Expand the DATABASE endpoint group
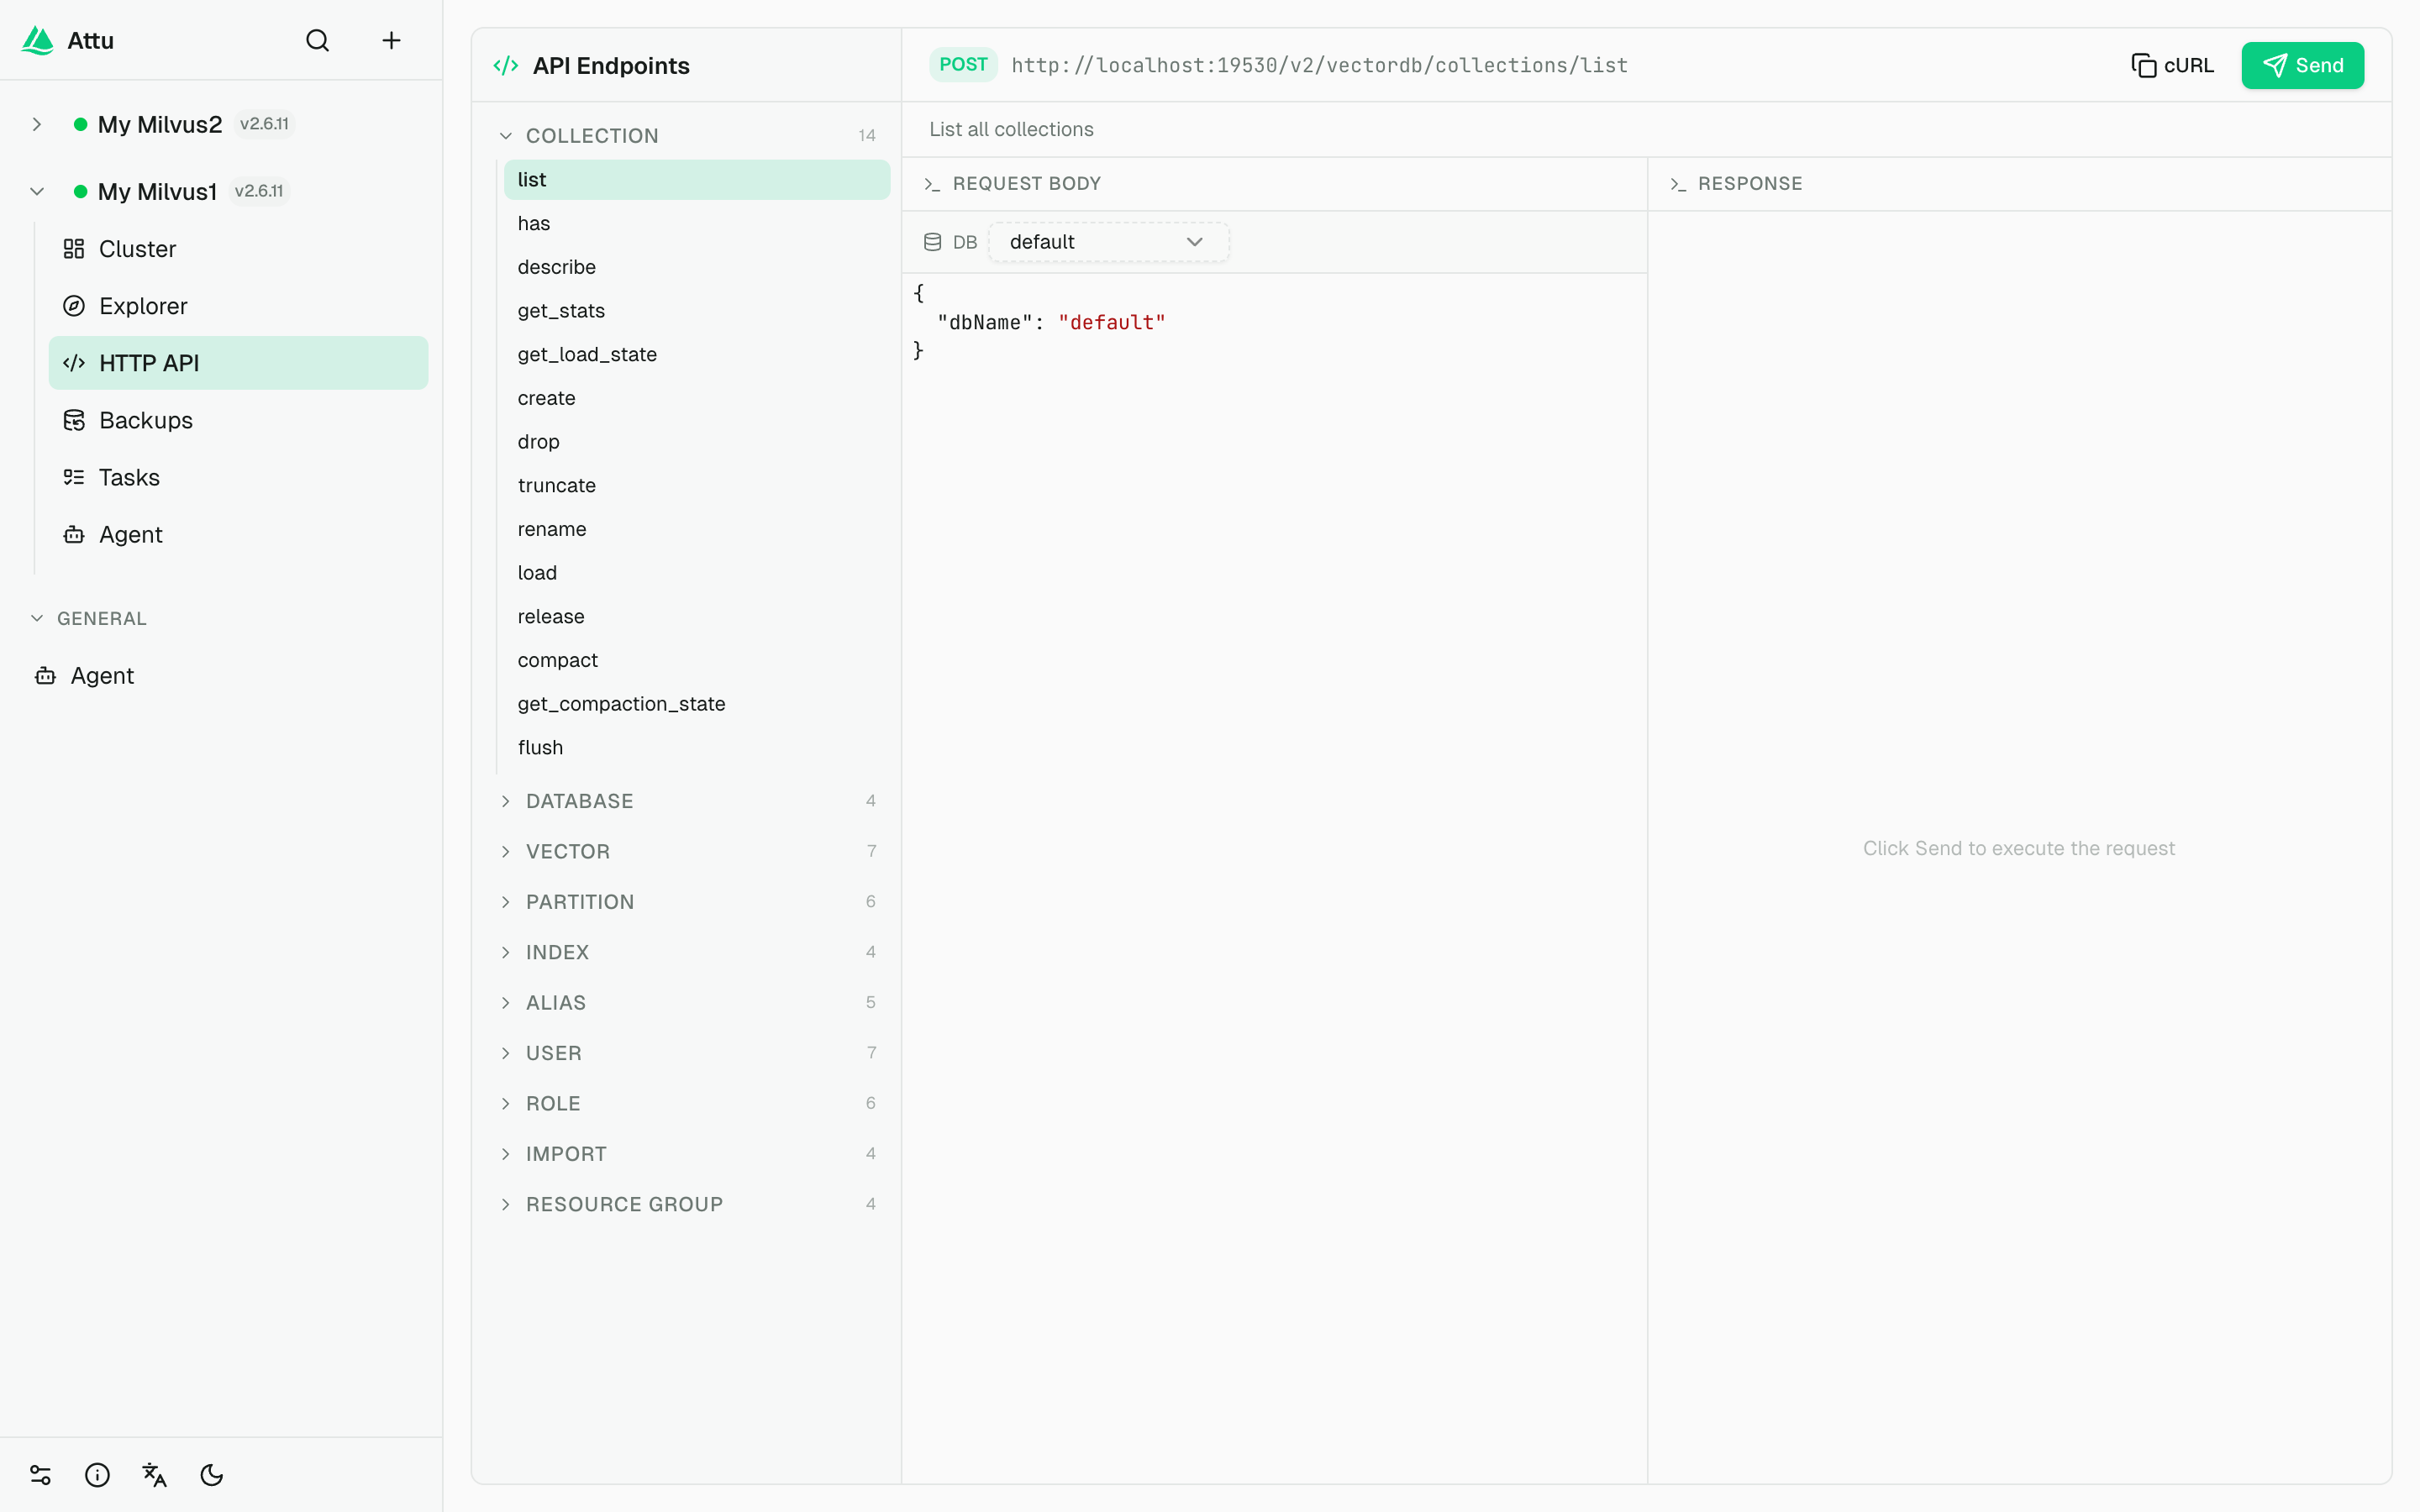Viewport: 2420px width, 1512px height. point(506,801)
